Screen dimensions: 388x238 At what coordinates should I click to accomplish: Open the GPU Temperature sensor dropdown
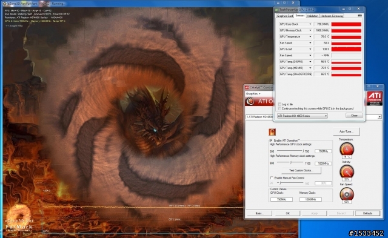tap(310, 36)
